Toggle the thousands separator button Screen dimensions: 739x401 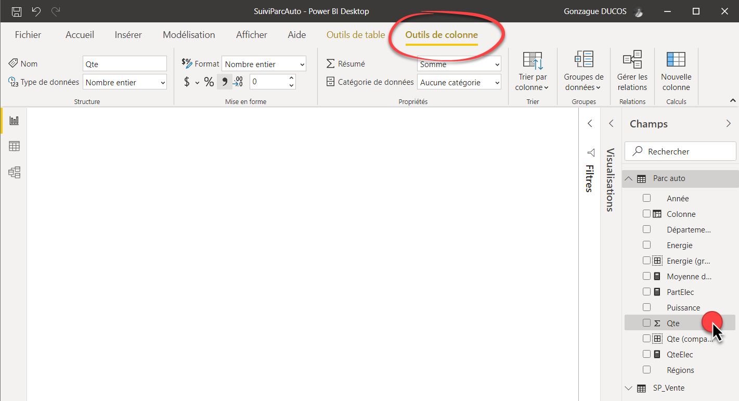click(x=225, y=82)
